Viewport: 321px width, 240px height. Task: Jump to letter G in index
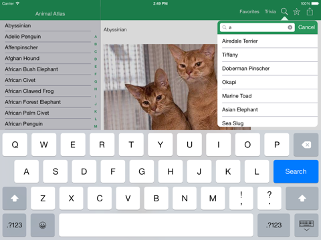click(x=96, y=81)
